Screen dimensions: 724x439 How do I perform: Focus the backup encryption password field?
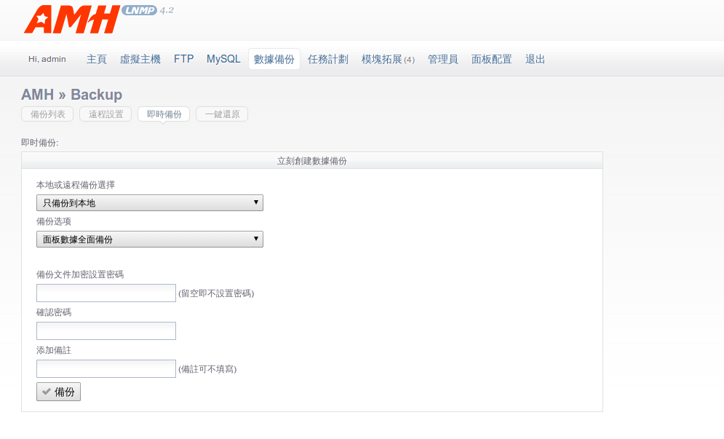pyautogui.click(x=106, y=293)
